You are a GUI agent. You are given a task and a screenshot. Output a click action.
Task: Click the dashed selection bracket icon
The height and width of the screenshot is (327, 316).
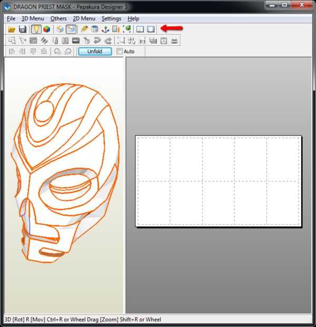(x=121, y=41)
